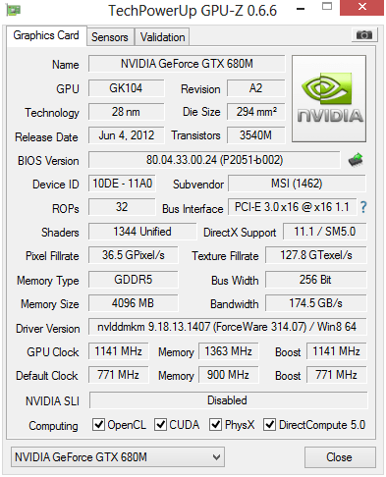This screenshot has width=386, height=477.
Task: Click the Driver Version field
Action: [x=228, y=327]
